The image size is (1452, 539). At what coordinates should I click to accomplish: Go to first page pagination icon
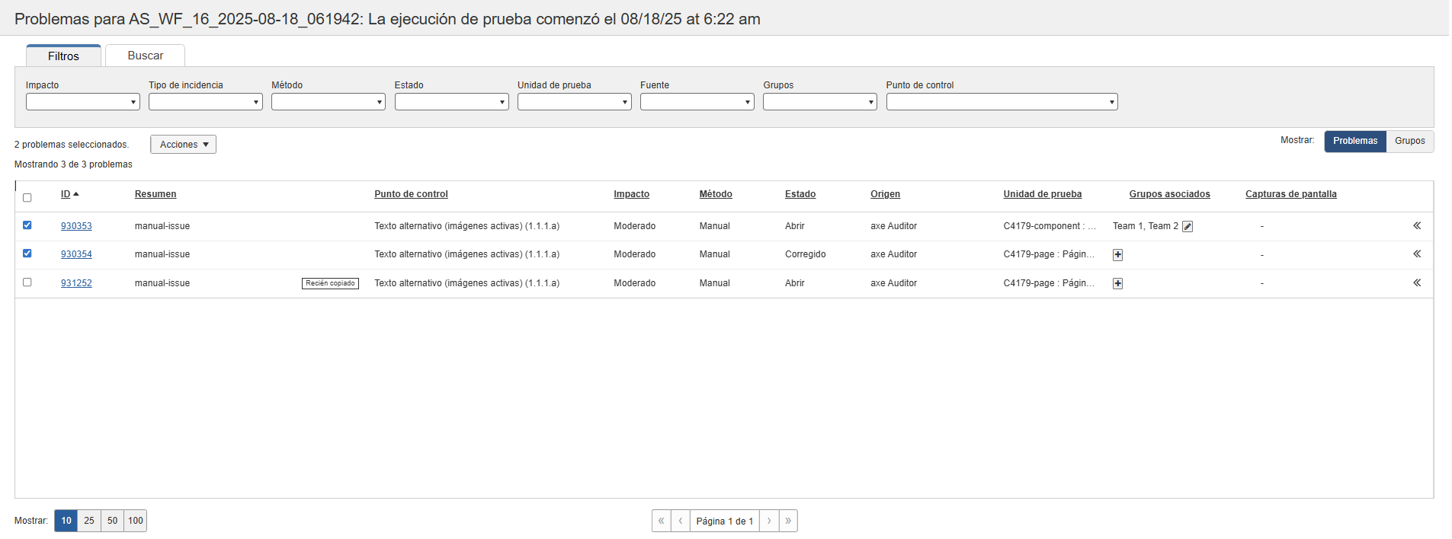coord(661,521)
